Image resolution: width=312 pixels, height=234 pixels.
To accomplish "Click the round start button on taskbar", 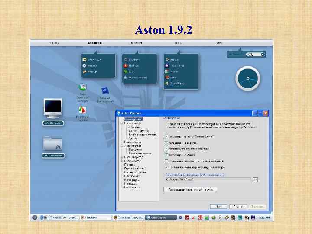I will point(35,218).
